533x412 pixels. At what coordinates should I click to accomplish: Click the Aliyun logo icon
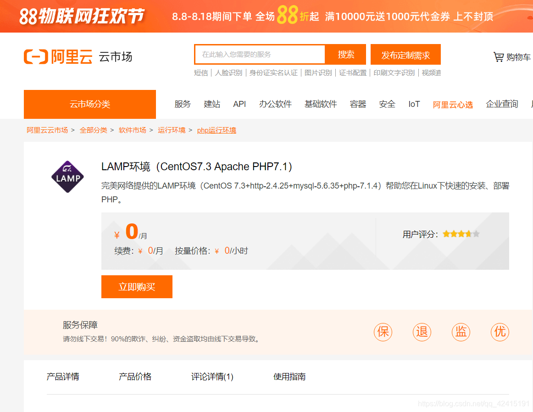pos(36,56)
